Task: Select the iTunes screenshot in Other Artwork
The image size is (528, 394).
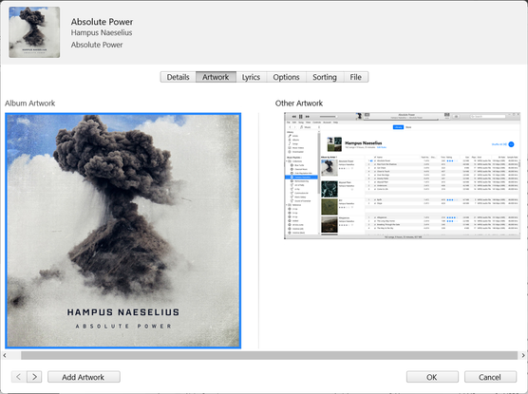Action: pyautogui.click(x=403, y=176)
